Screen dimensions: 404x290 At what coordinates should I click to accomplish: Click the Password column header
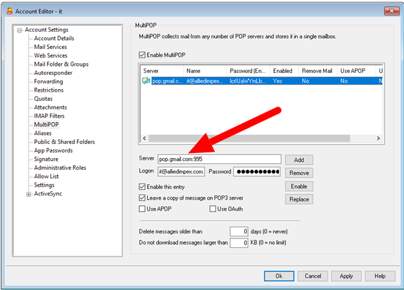point(247,70)
